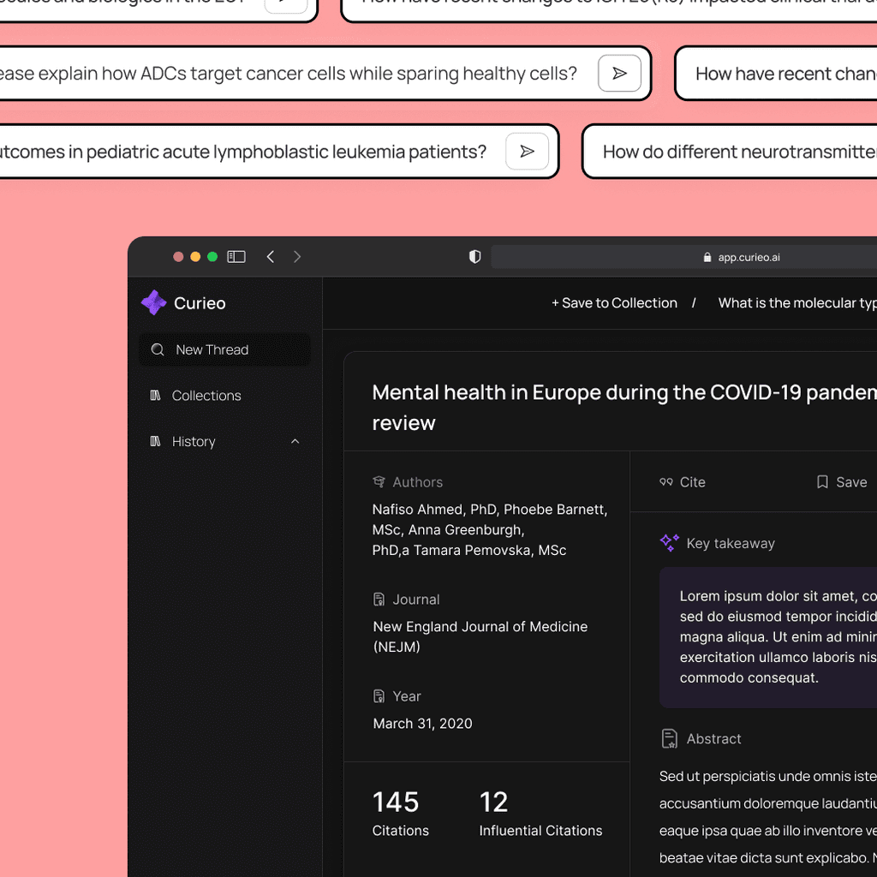This screenshot has height=877, width=877.
Task: Click 'How have recent chan' prompt card
Action: (x=776, y=74)
